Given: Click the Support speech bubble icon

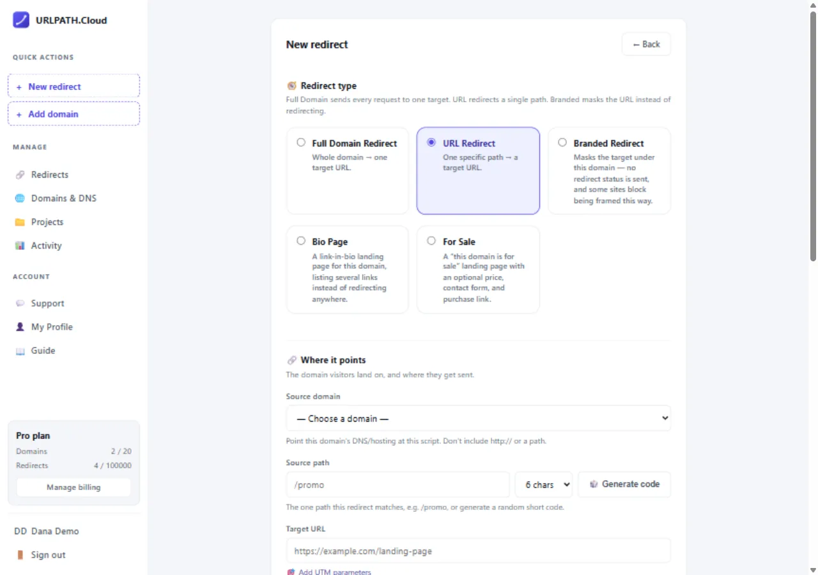Looking at the screenshot, I should [x=20, y=303].
